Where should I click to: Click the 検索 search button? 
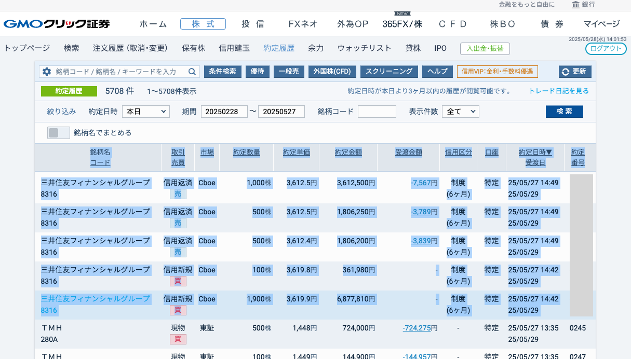[x=565, y=112]
